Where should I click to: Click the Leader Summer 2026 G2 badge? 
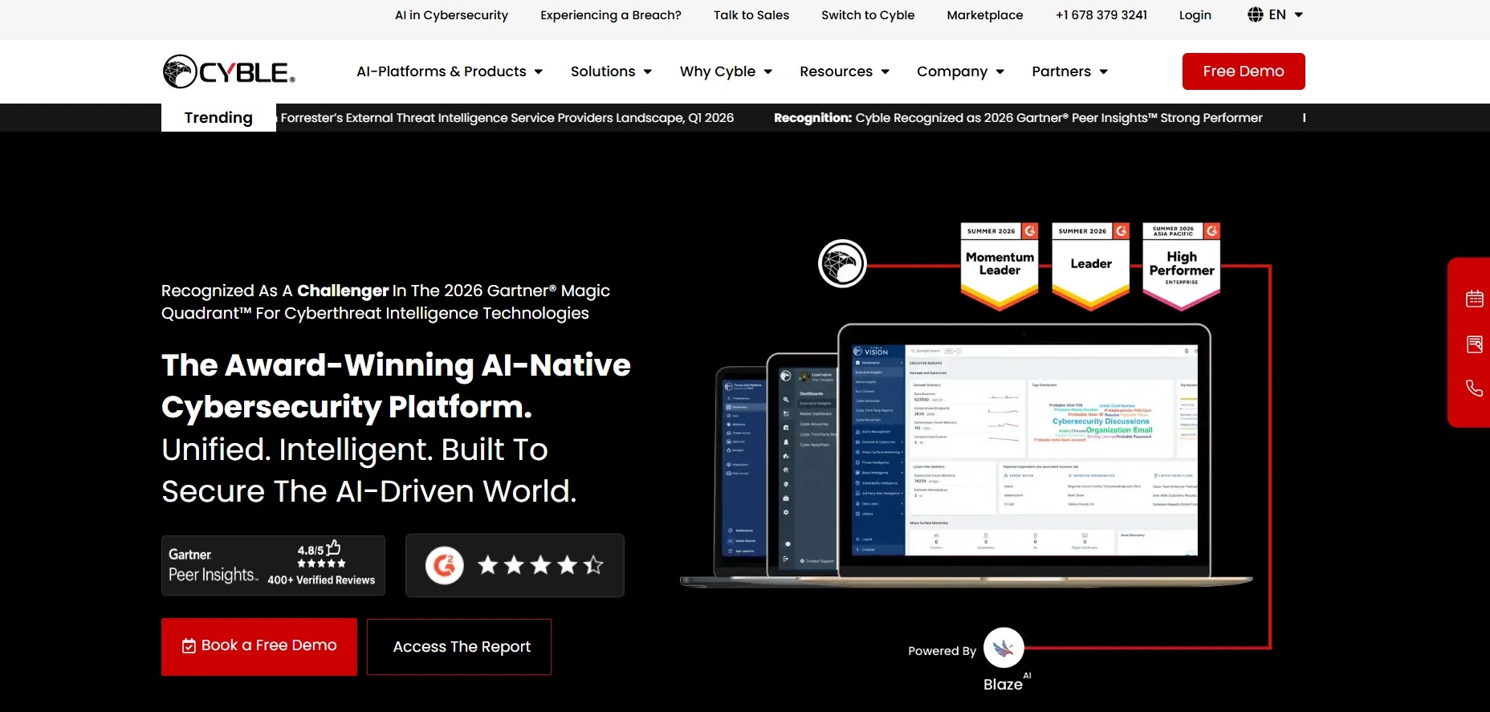click(x=1091, y=266)
